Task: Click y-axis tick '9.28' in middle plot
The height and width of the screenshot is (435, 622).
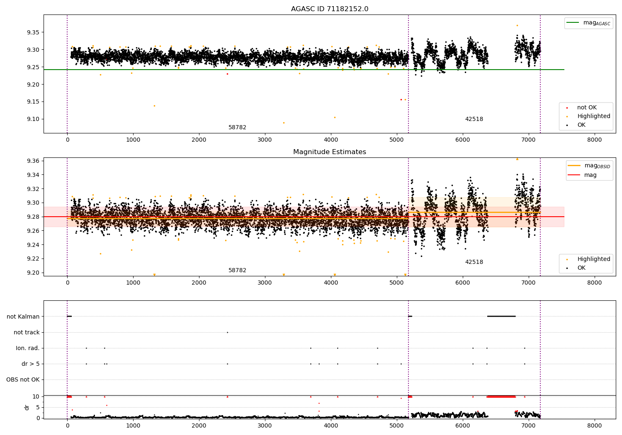Action: click(33, 217)
